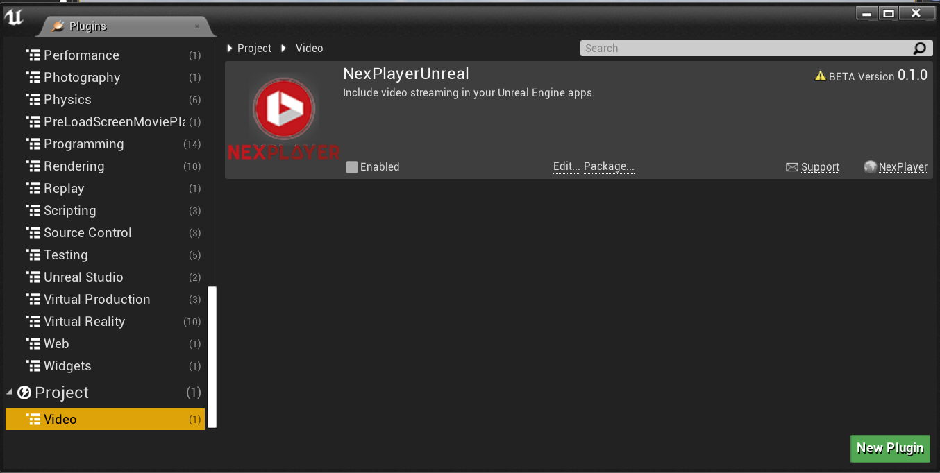Select the Widgets category
This screenshot has height=473, width=940.
[105, 366]
